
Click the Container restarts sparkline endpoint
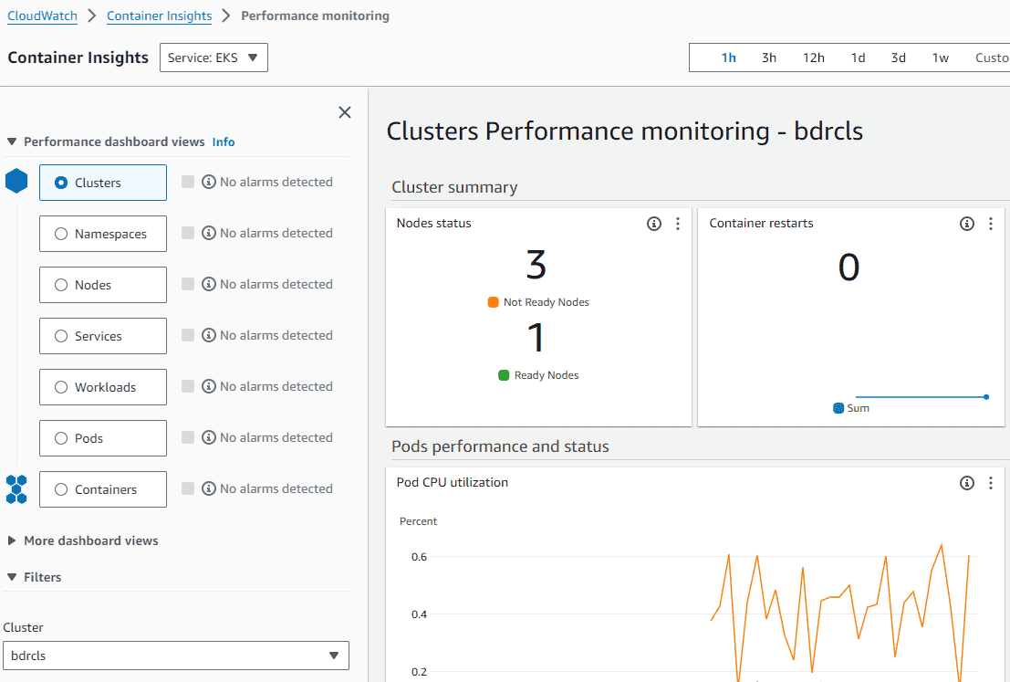(x=986, y=397)
